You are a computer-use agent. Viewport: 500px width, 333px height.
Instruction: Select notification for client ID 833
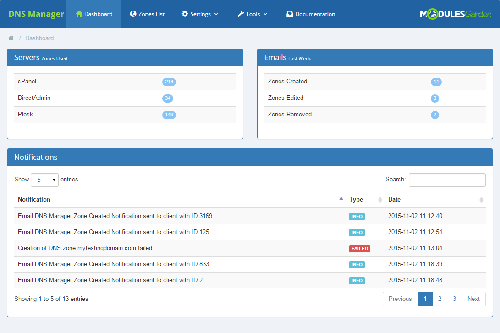pos(114,264)
